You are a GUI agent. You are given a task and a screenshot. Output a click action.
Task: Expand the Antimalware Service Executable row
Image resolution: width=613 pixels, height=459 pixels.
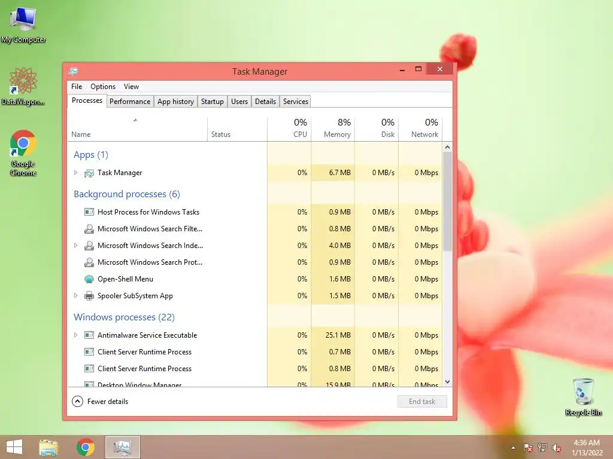click(x=76, y=335)
